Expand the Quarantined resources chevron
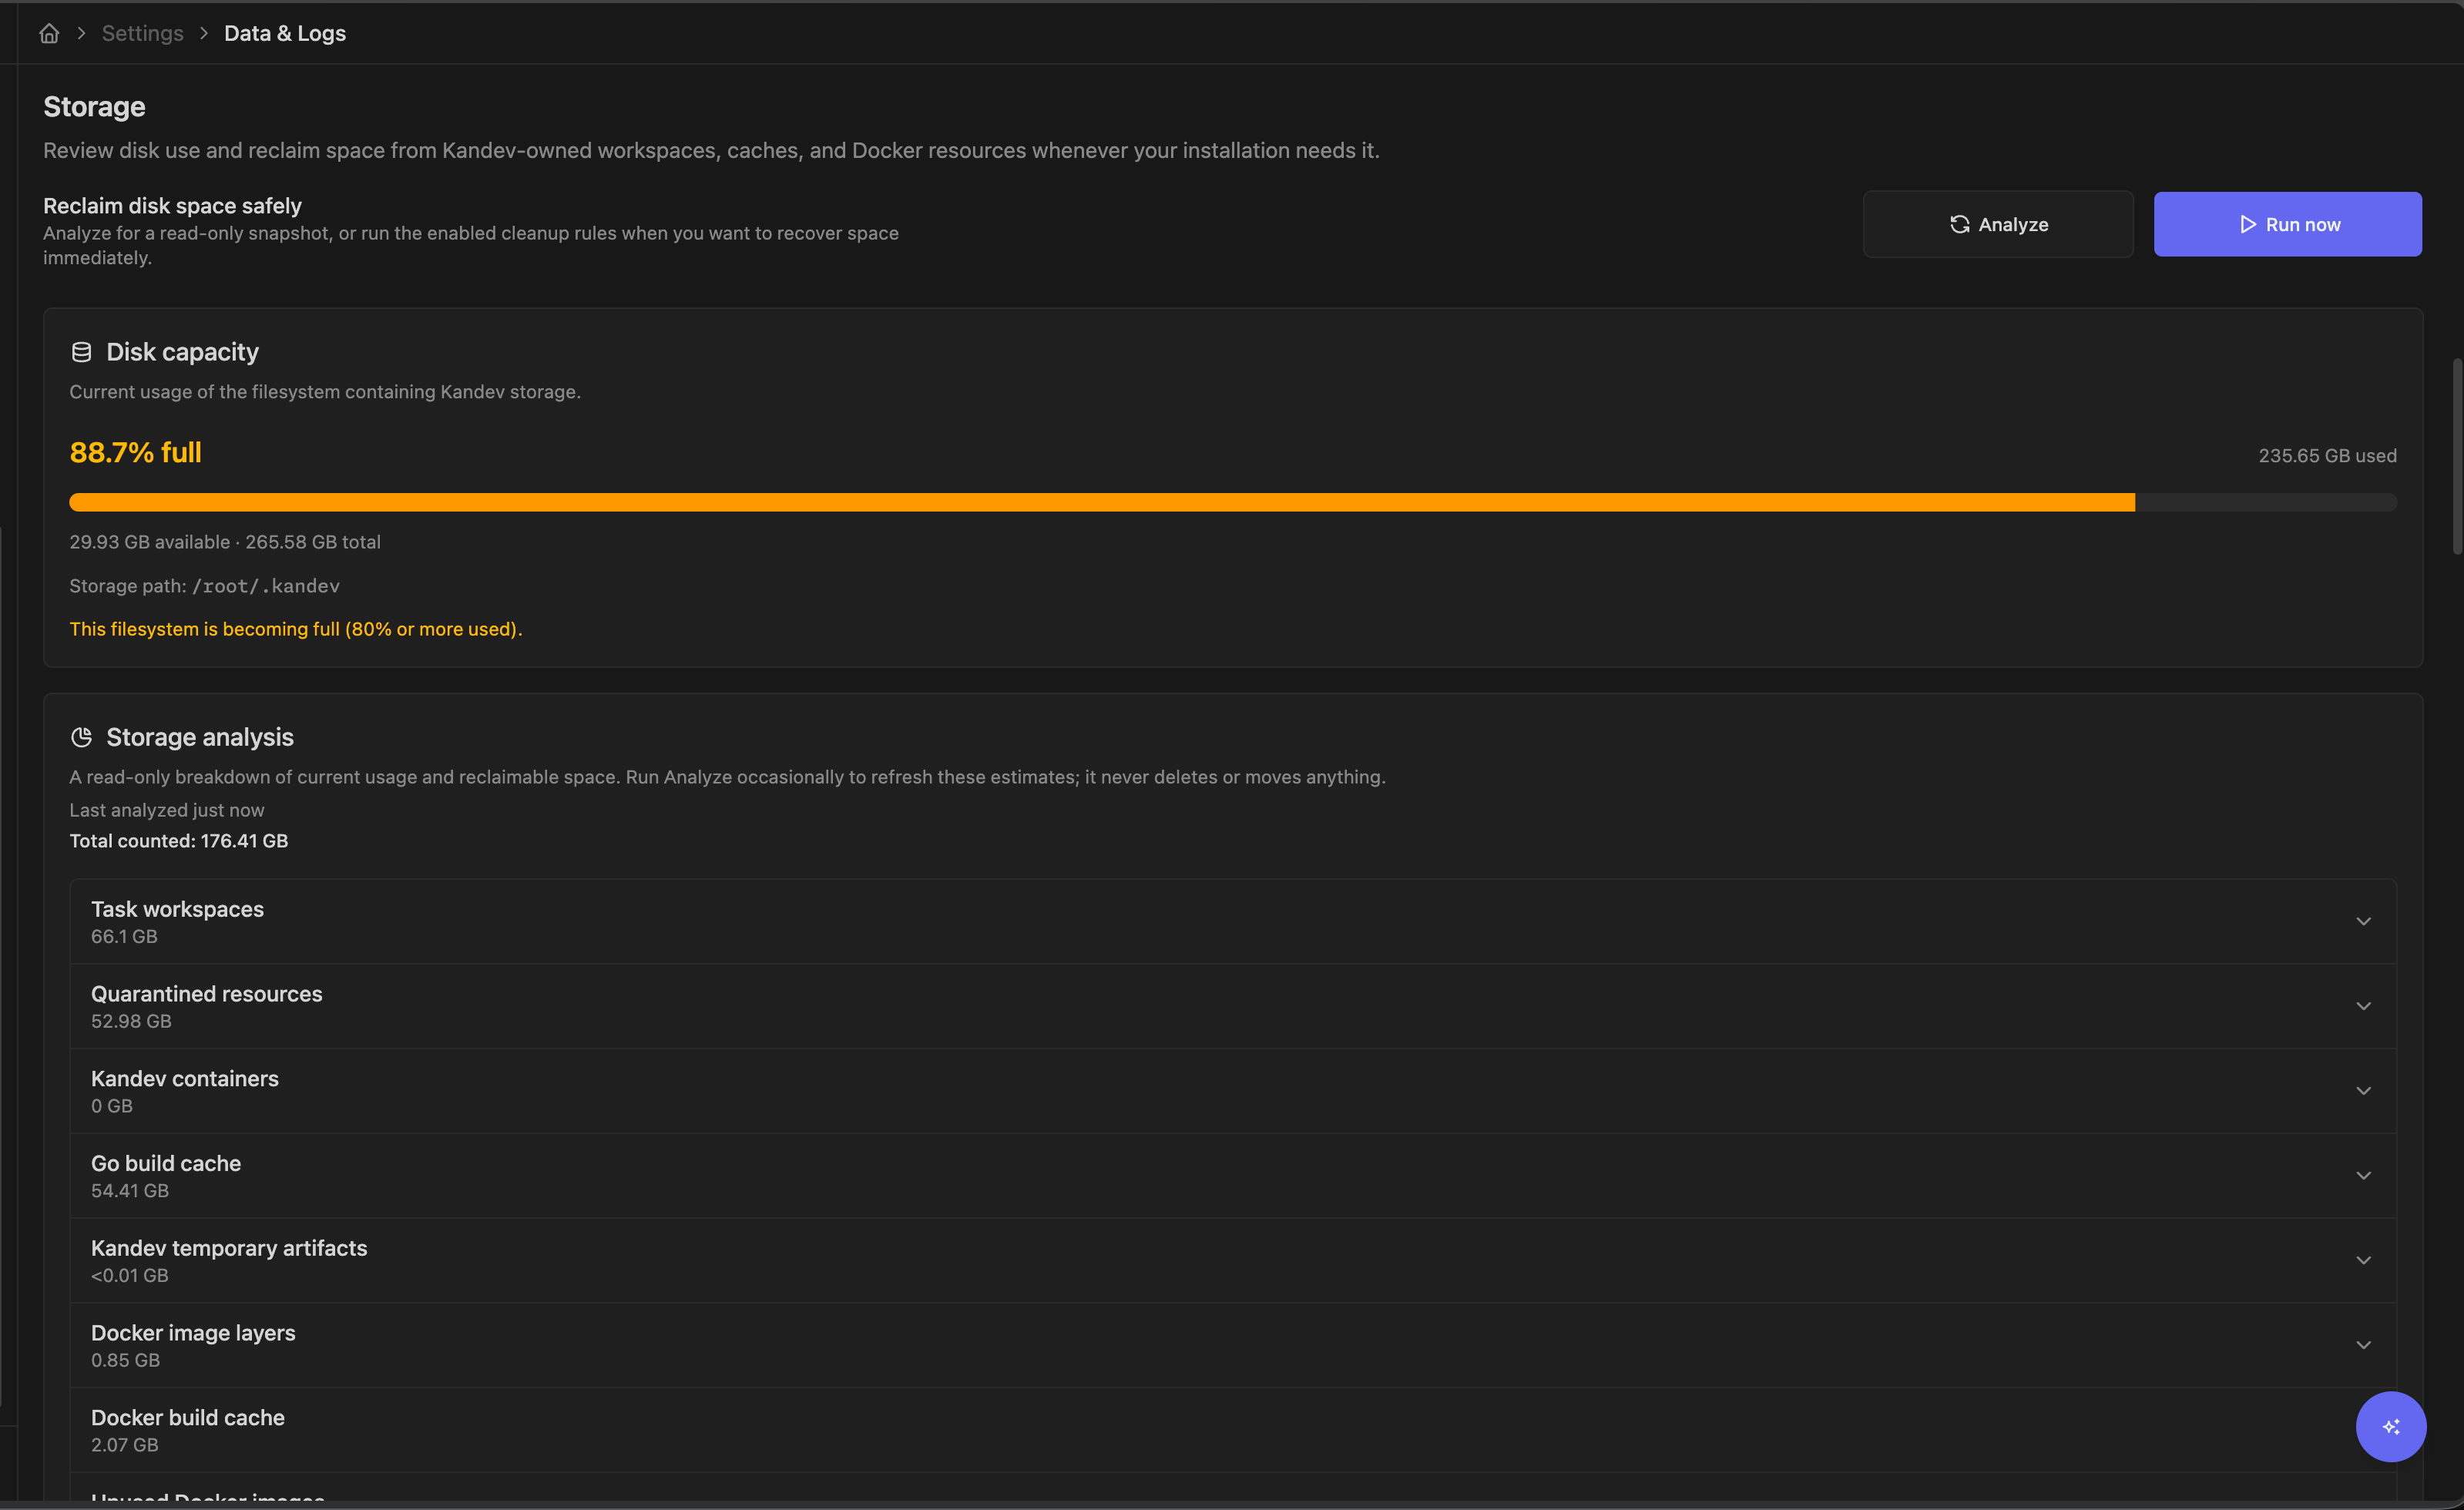 pyautogui.click(x=2363, y=1006)
